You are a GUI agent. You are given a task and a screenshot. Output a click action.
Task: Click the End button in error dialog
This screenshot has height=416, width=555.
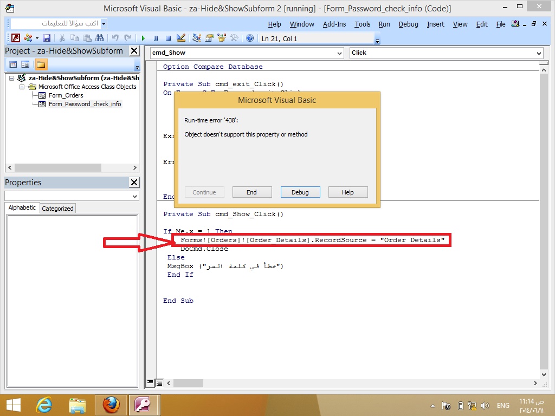251,192
